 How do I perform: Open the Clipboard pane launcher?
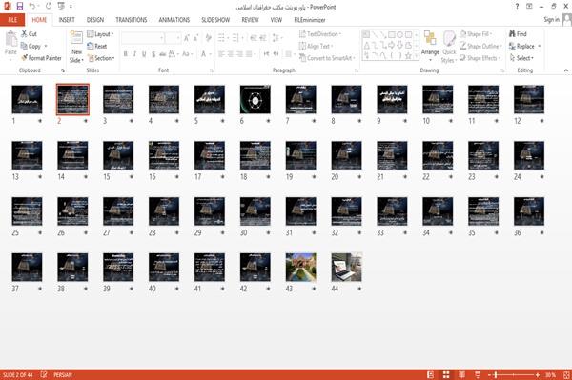pos(63,70)
